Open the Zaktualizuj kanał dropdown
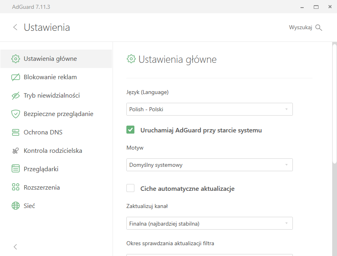Viewport: 337px width, 256px height. coord(209,223)
